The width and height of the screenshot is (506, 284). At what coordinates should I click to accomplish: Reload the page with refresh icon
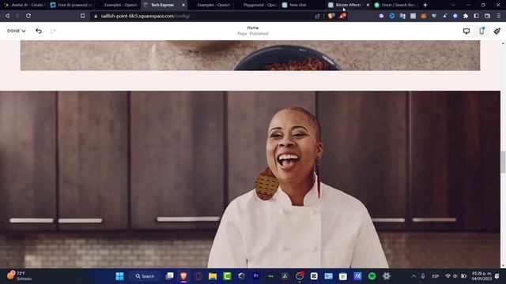point(28,16)
